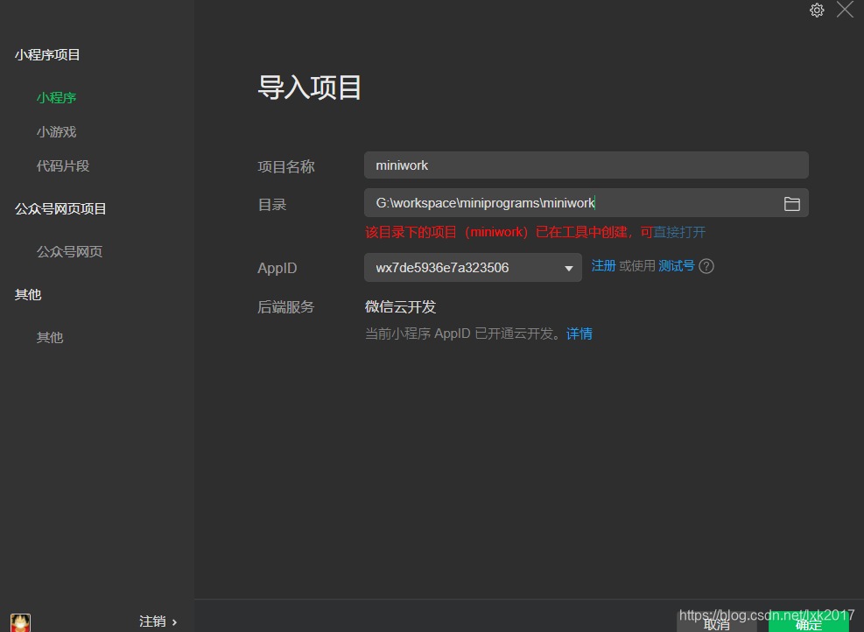Click the 直接打开 link in the error message
The height and width of the screenshot is (632, 864).
coord(679,233)
